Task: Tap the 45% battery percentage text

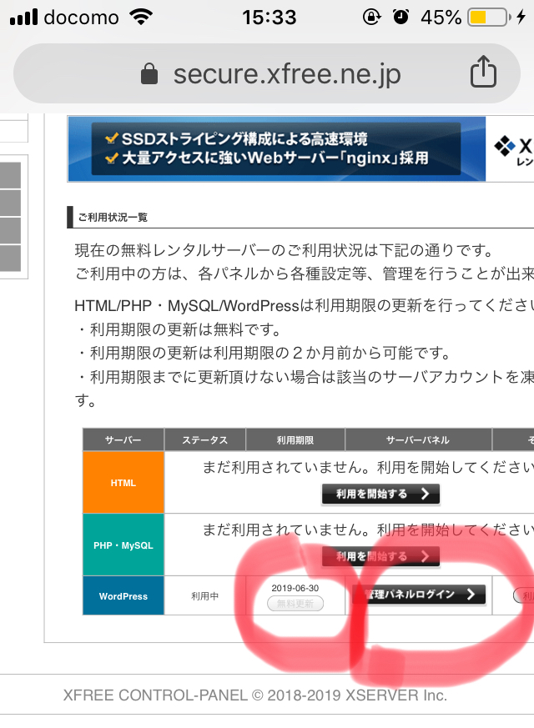Action: tap(441, 18)
